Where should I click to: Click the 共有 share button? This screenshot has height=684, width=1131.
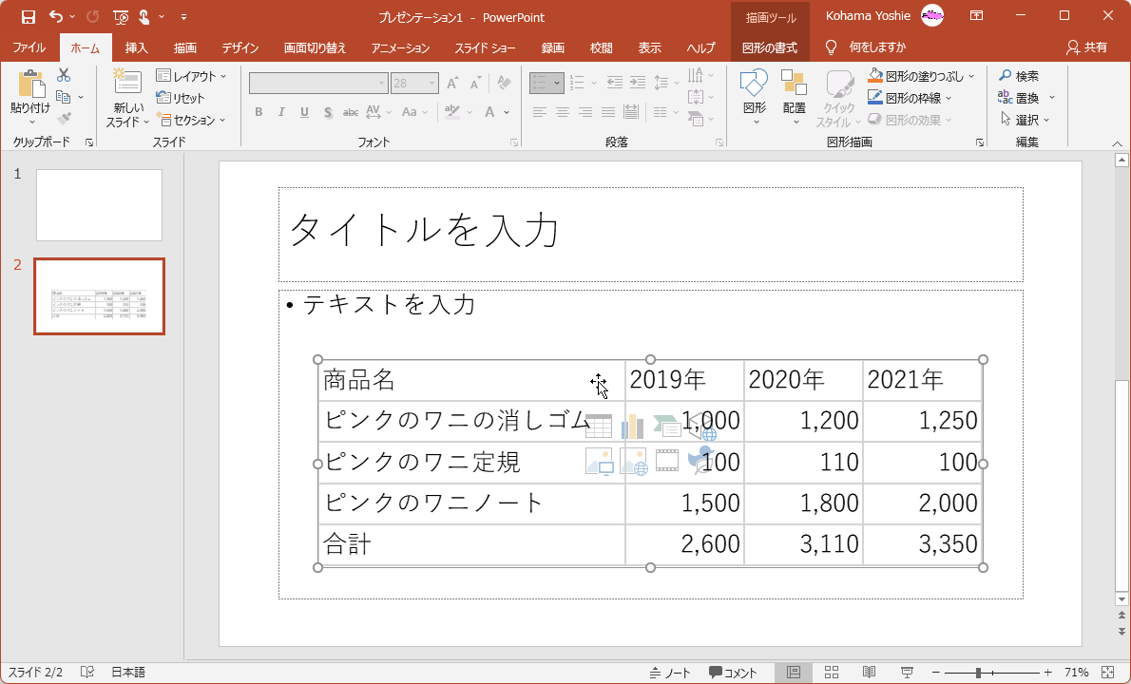click(x=1087, y=47)
